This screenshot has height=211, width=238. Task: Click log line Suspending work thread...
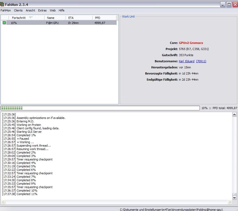[26, 146]
